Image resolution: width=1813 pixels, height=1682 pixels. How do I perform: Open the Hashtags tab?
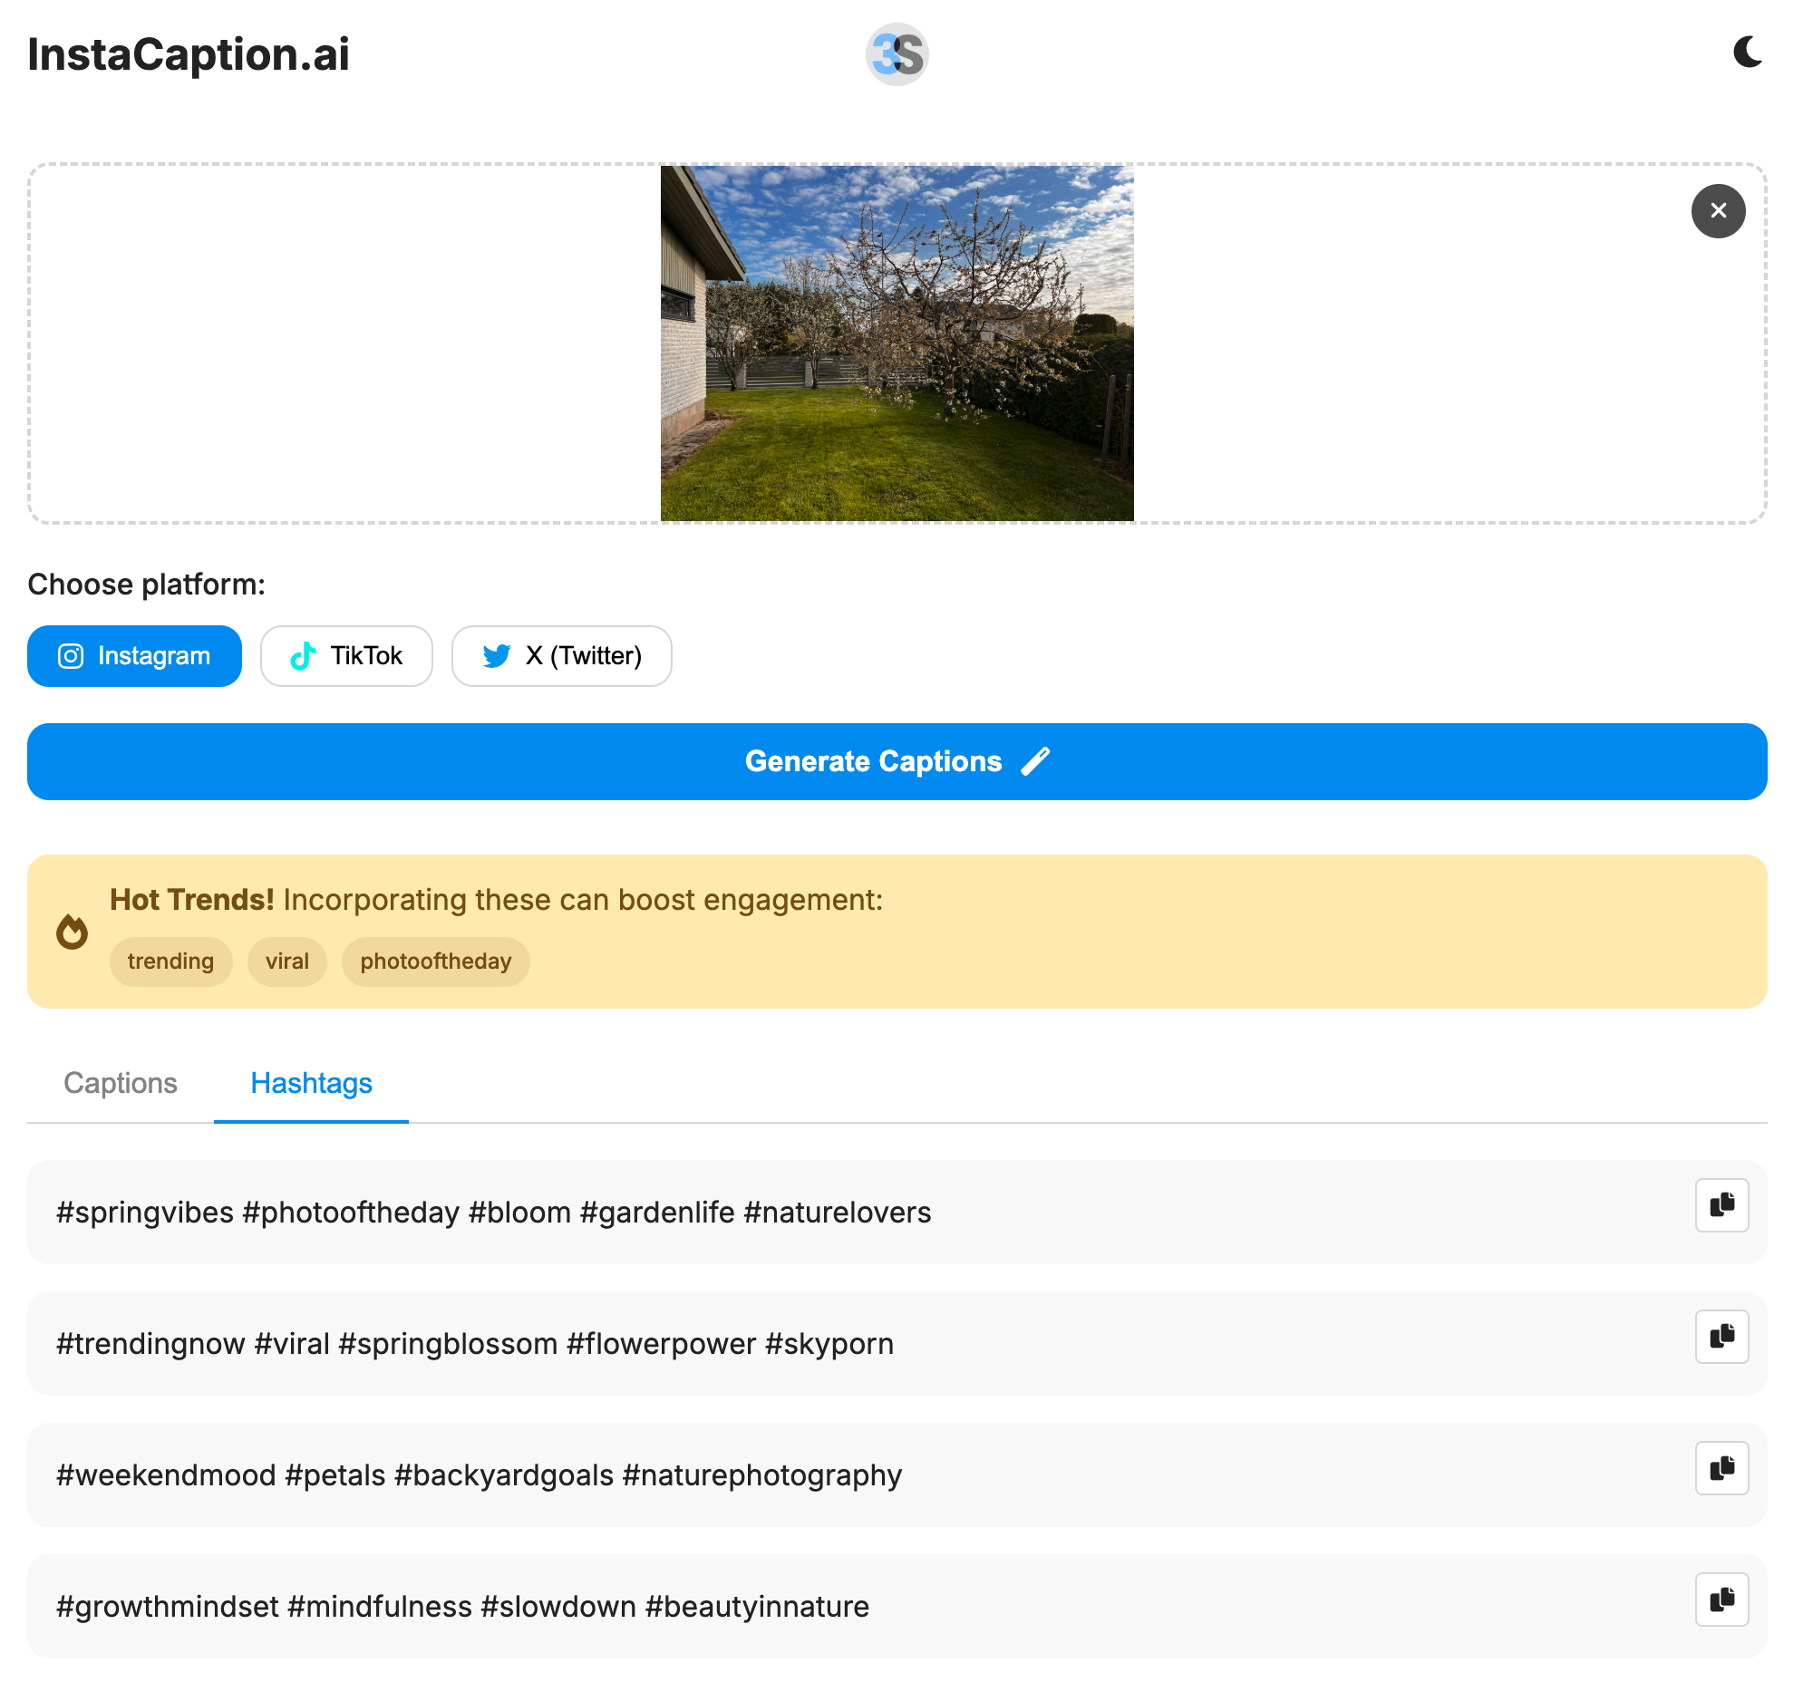(311, 1083)
